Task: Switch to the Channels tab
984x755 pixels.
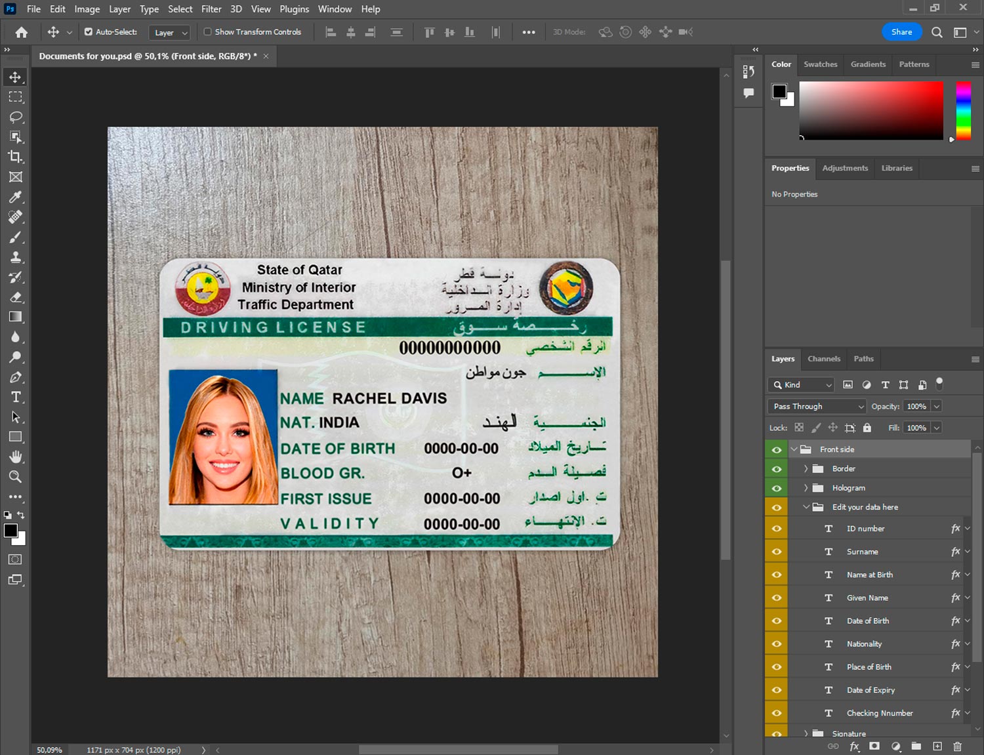Action: tap(823, 359)
